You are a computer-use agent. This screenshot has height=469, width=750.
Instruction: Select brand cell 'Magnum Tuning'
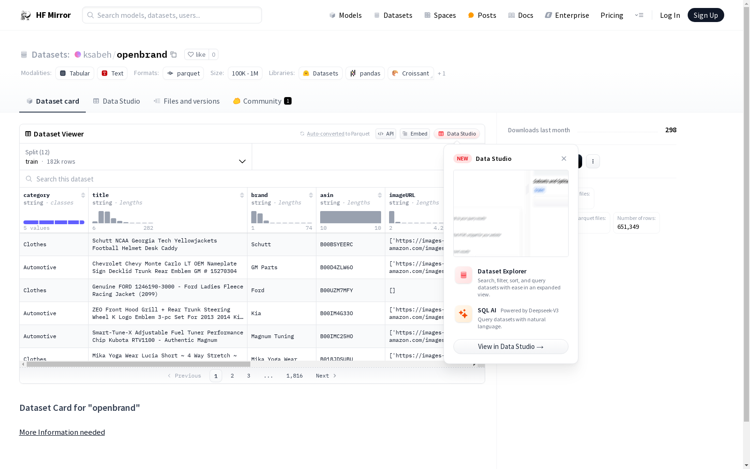[x=281, y=336]
